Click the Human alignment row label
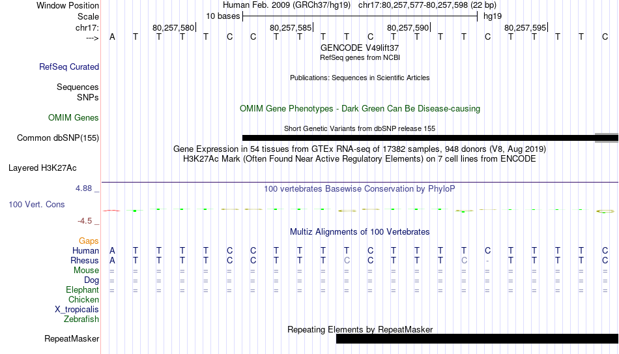 tap(85, 251)
